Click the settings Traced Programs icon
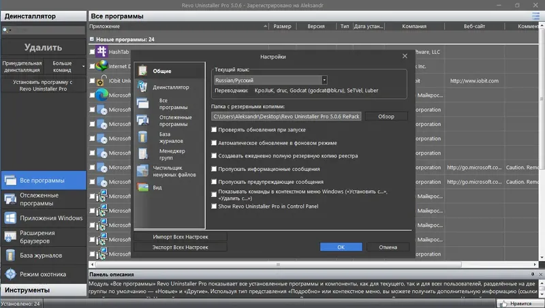The height and width of the screenshot is (308, 545). click(x=142, y=121)
